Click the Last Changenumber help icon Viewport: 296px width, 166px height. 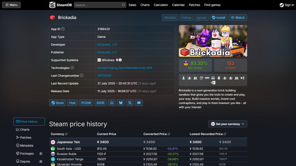[x=81, y=76]
